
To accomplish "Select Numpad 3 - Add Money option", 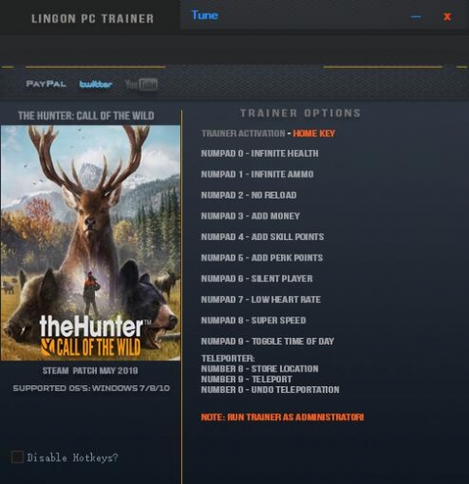I will [250, 216].
